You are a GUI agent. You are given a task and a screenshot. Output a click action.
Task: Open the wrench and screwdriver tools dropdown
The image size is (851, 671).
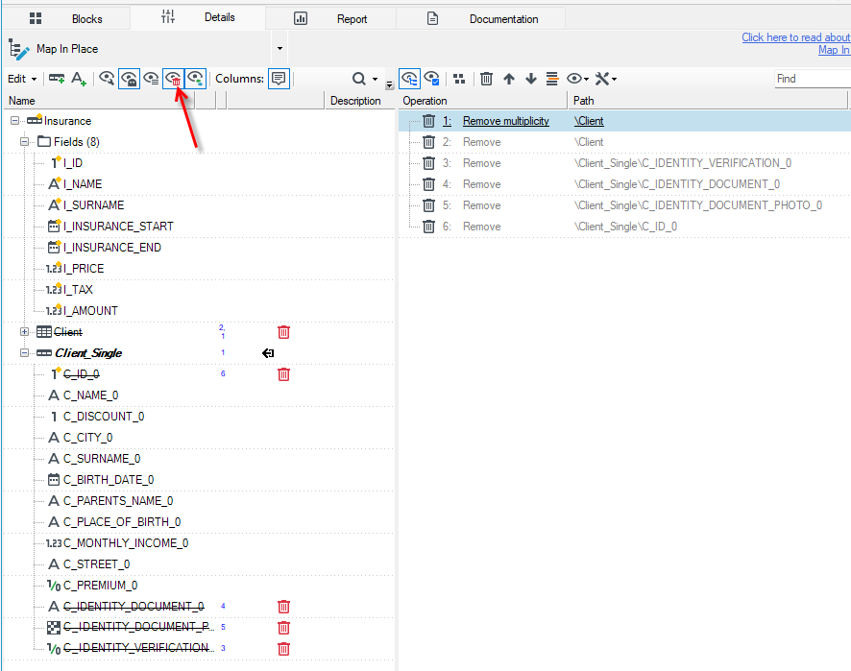pos(606,79)
